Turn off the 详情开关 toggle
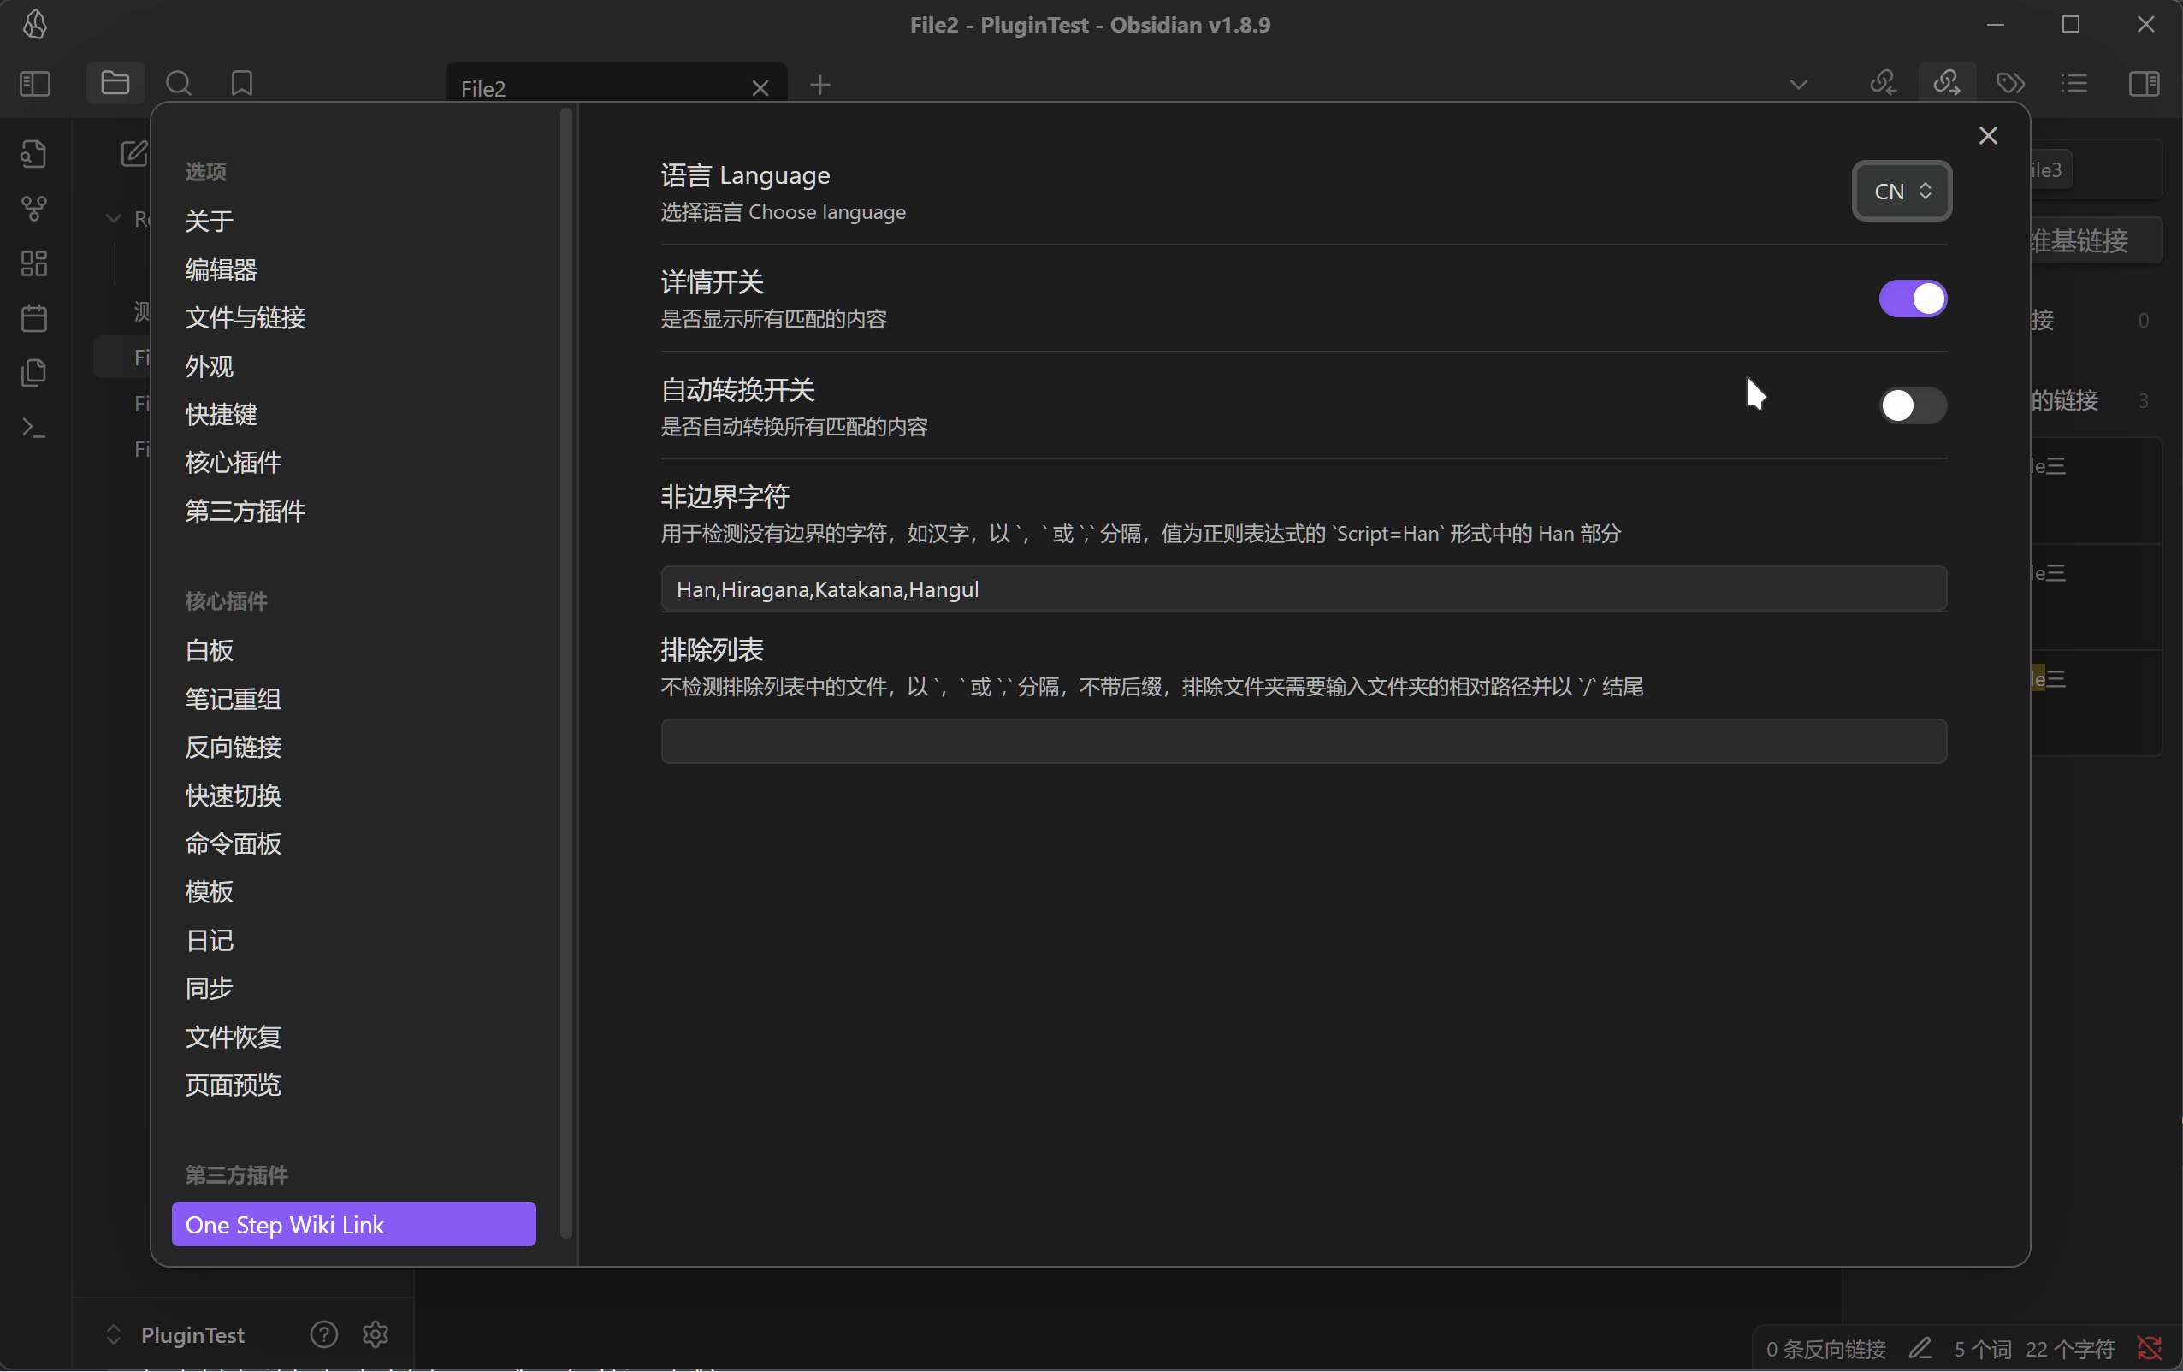 (x=1912, y=299)
